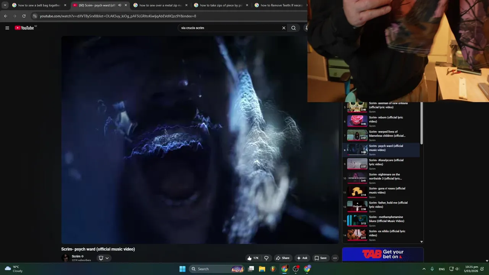Click the page scroll down arrow
This screenshot has height=275, width=489.
click(x=487, y=261)
